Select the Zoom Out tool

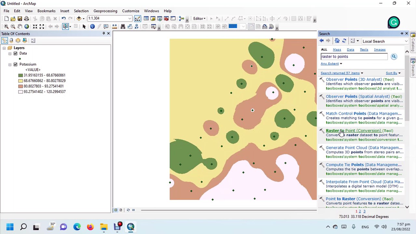coord(13,26)
